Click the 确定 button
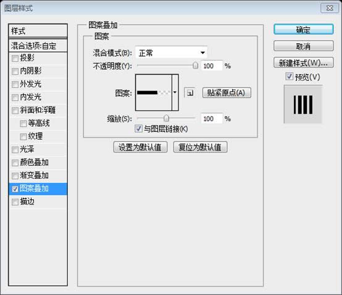 (x=304, y=30)
